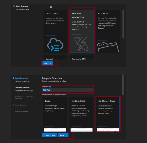
Task: Select the Template Selection step circle
Action: coord(13,87)
